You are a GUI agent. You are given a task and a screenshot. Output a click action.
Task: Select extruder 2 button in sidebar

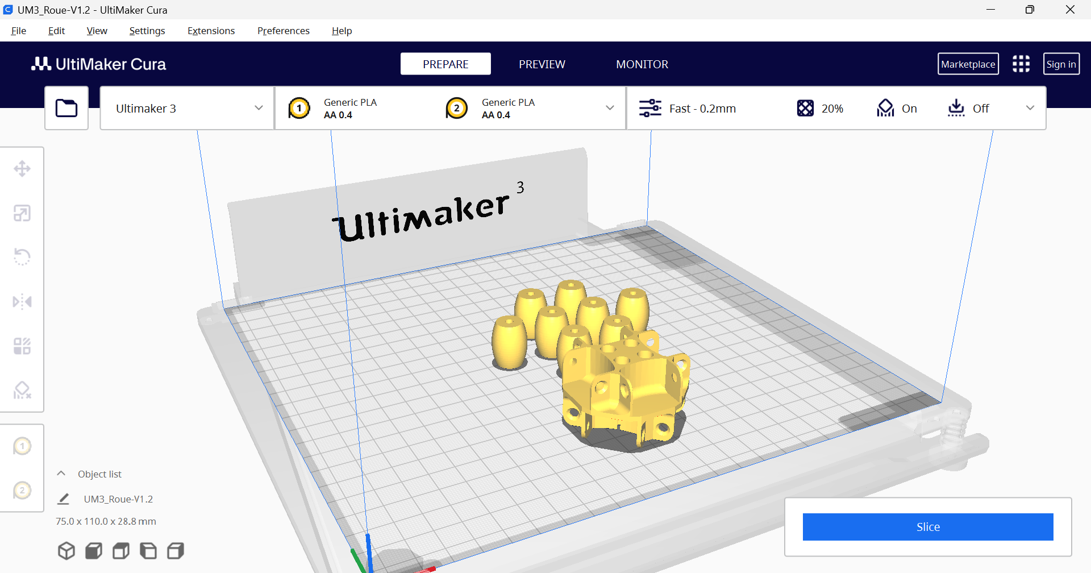coord(22,491)
